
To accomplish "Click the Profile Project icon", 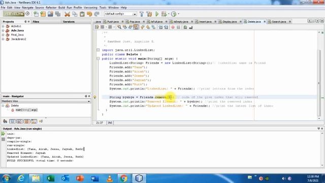I will tap(174, 14).
